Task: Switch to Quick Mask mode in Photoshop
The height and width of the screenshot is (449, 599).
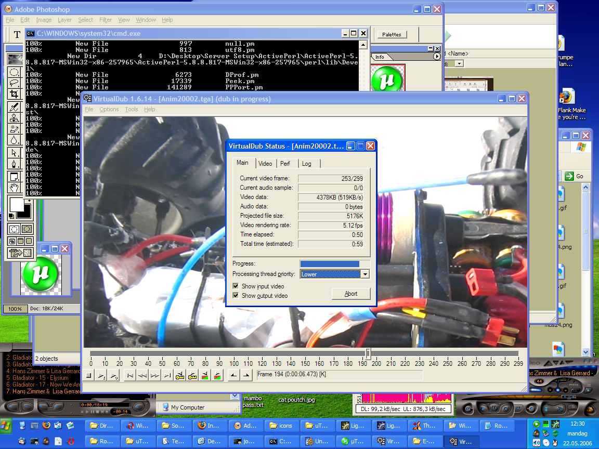Action: (x=27, y=229)
